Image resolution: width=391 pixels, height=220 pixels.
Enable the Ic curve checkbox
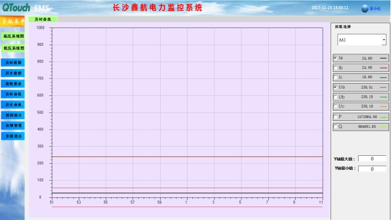tap(335, 78)
